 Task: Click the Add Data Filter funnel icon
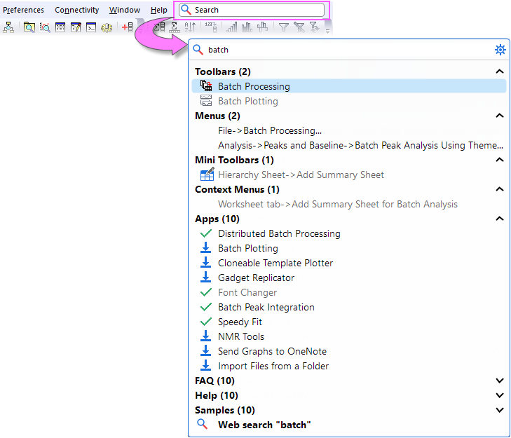click(283, 28)
